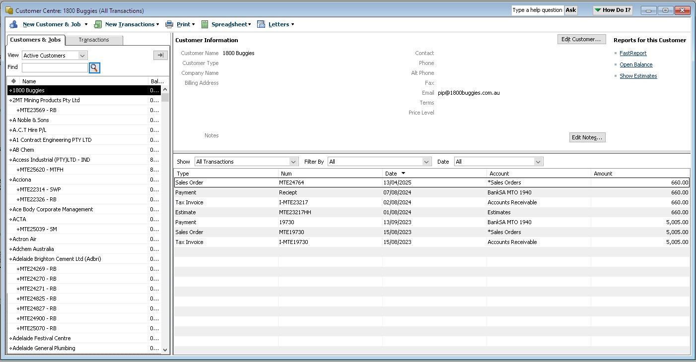Sort customer list by Name column header
The height and width of the screenshot is (362, 696).
pos(84,81)
